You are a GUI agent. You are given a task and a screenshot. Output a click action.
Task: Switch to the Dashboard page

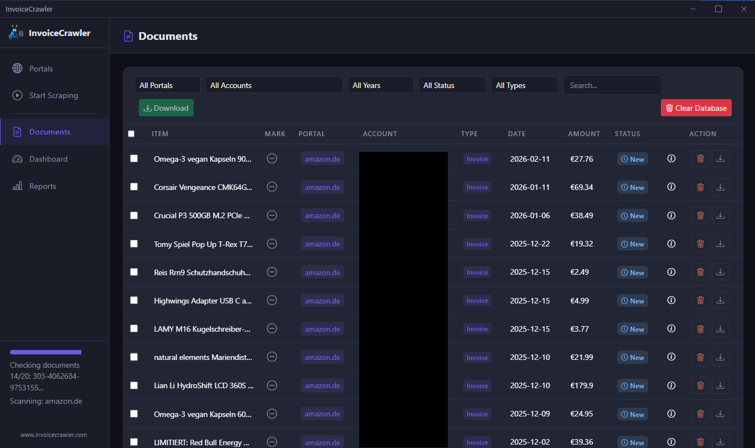coord(55,159)
